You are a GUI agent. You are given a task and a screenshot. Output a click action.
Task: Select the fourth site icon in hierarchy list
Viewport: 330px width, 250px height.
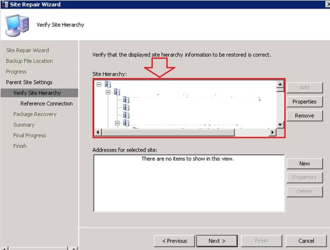126,115
